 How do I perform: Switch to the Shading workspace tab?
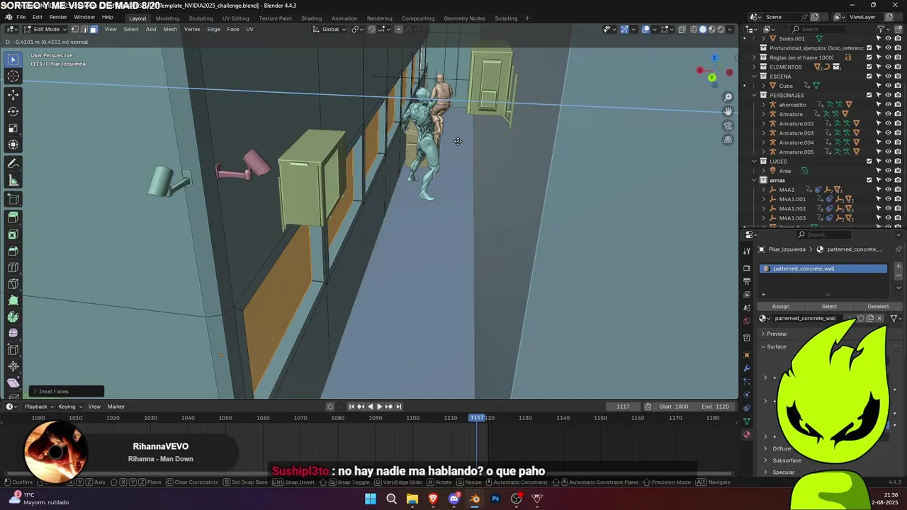tap(311, 18)
